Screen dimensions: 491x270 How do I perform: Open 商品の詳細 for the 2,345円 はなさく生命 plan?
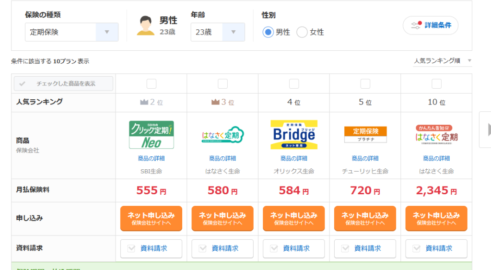[436, 158]
